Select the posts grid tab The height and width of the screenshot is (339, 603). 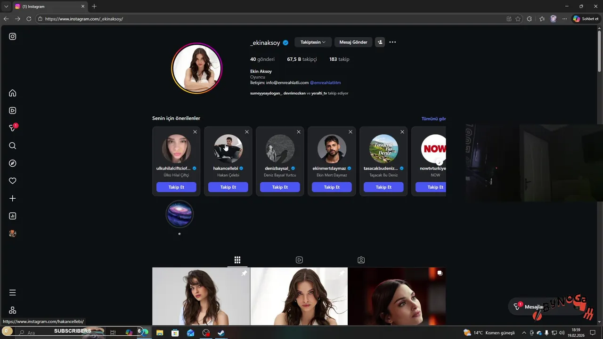coord(237,260)
